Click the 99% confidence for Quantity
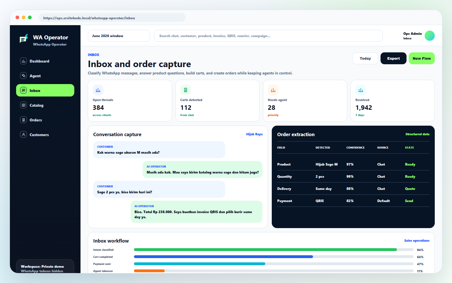This screenshot has height=283, width=452. (x=350, y=176)
